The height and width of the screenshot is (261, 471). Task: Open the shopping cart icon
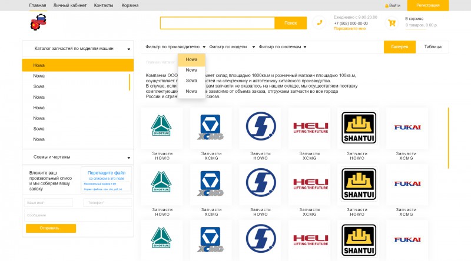click(392, 23)
